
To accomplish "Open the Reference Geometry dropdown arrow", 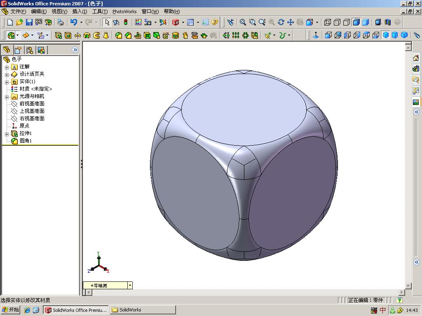I will [274, 35].
